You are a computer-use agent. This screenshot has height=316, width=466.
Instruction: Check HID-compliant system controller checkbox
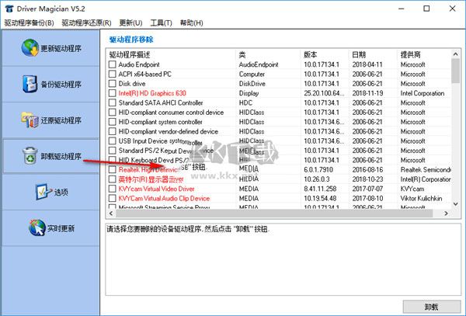113,122
